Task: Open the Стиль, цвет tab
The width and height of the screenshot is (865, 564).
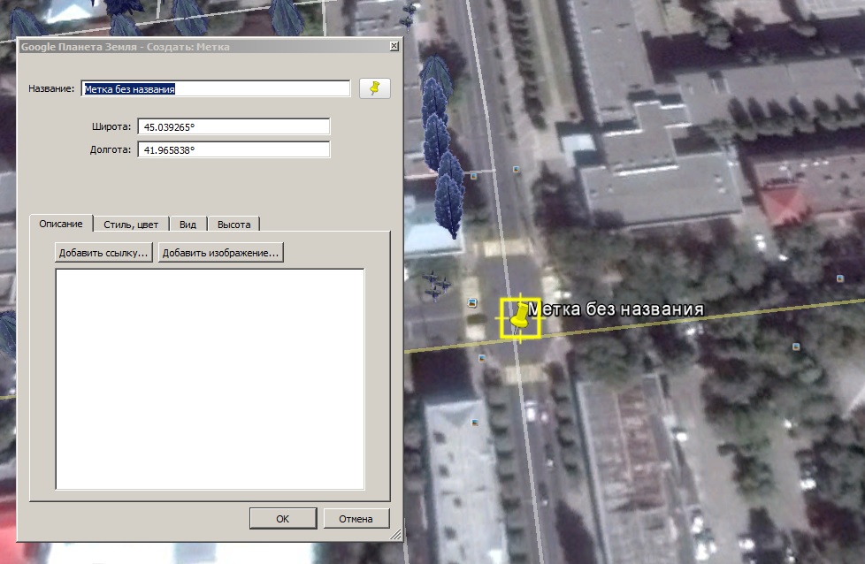Action: click(131, 225)
